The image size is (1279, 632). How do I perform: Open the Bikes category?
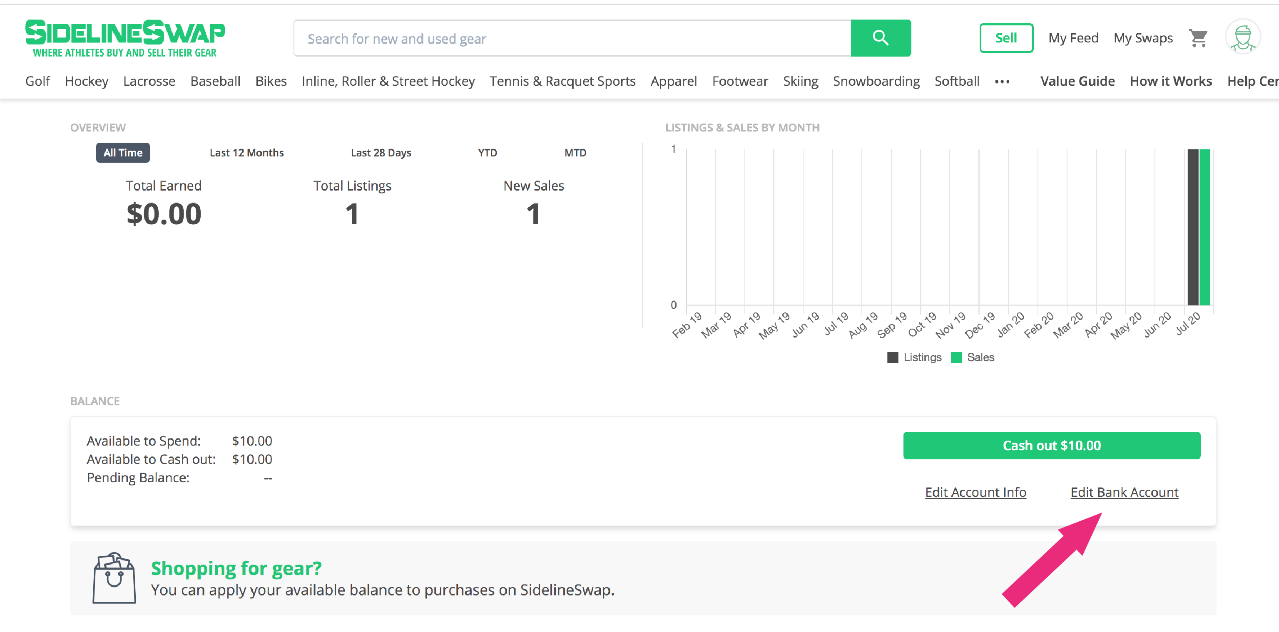point(271,82)
